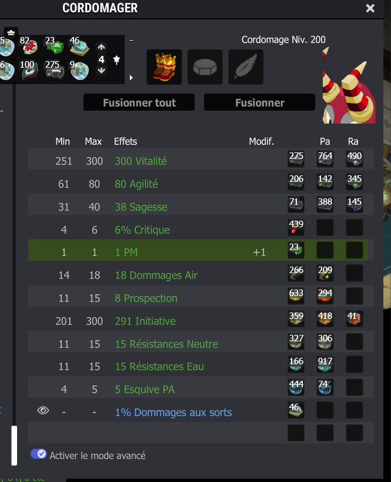Viewport: 391px width, 482px height.
Task: Increase quantity with the up arrow above 4
Action: [101, 47]
